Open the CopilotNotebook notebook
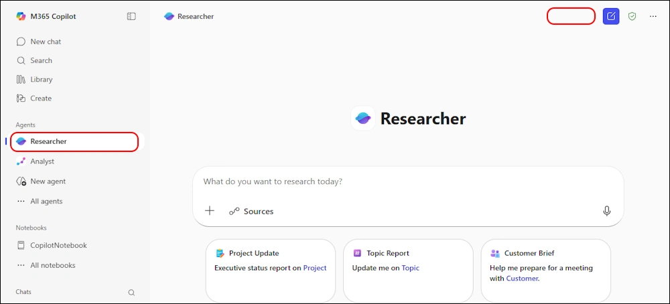This screenshot has height=304, width=670. click(x=58, y=245)
